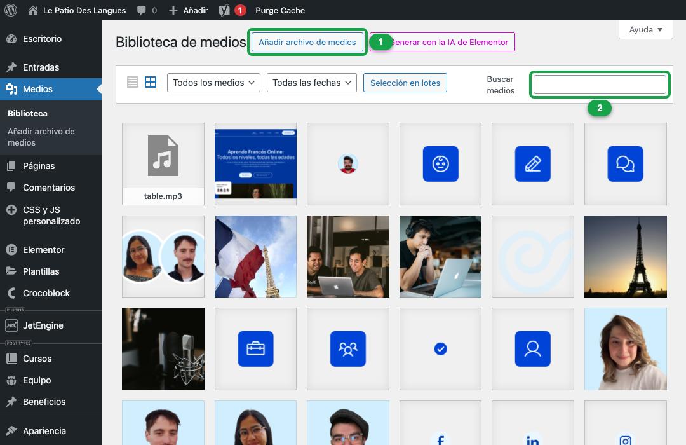Switch to grid view icon
The height and width of the screenshot is (445, 686).
(151, 82)
